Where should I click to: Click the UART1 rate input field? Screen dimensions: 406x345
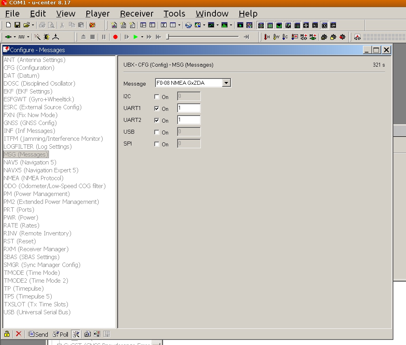click(189, 108)
